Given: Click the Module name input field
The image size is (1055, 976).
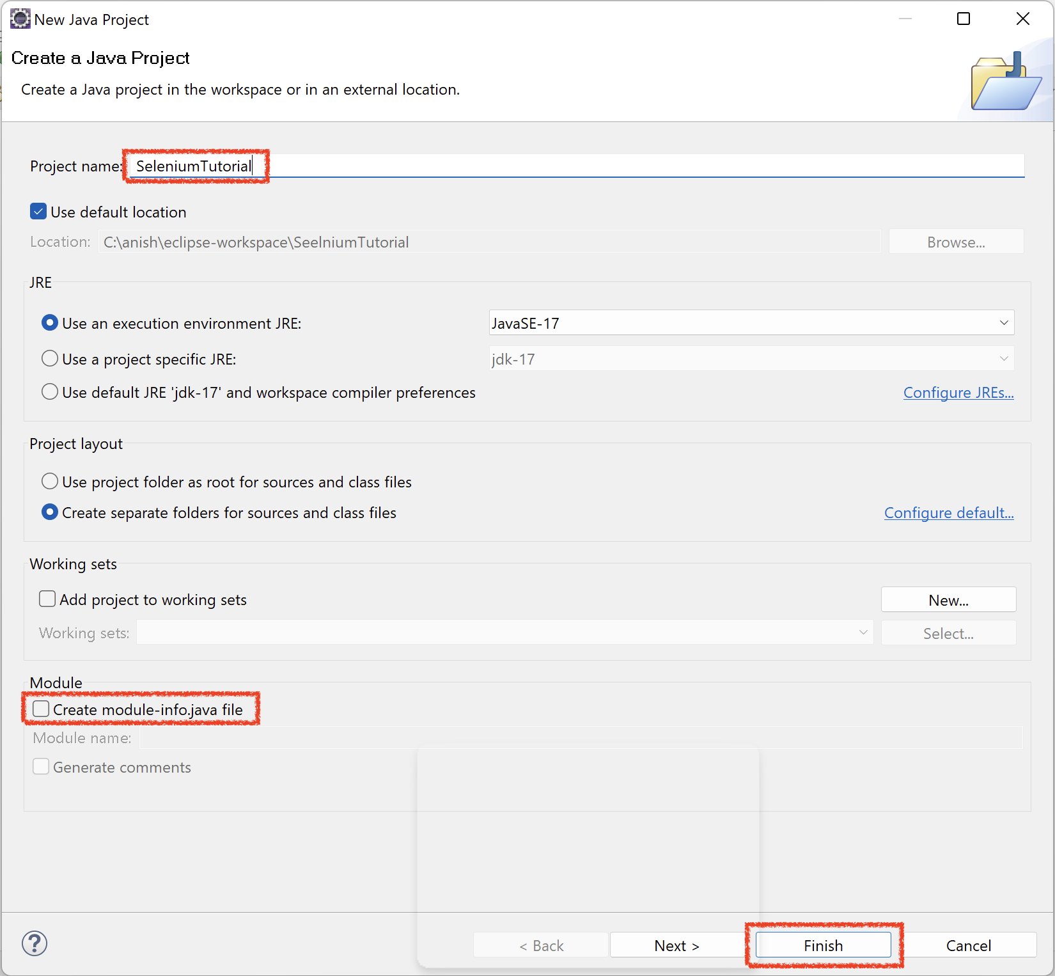Looking at the screenshot, I should 581,737.
